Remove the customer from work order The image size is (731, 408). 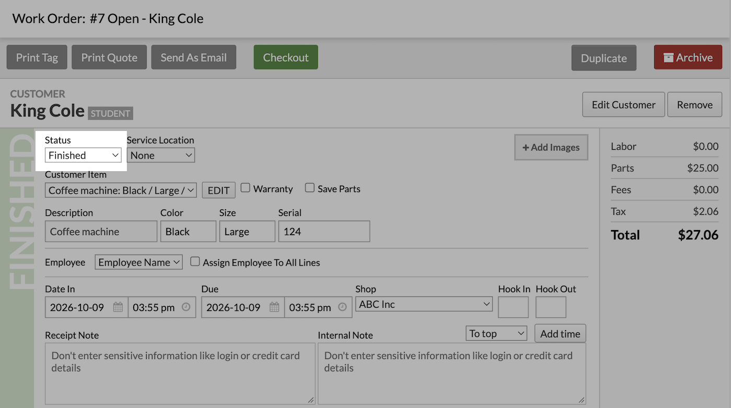pos(695,105)
